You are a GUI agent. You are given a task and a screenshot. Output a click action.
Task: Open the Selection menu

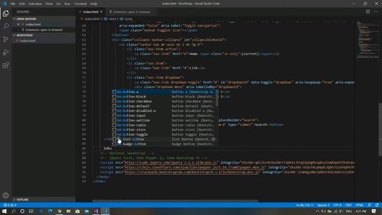[35, 4]
